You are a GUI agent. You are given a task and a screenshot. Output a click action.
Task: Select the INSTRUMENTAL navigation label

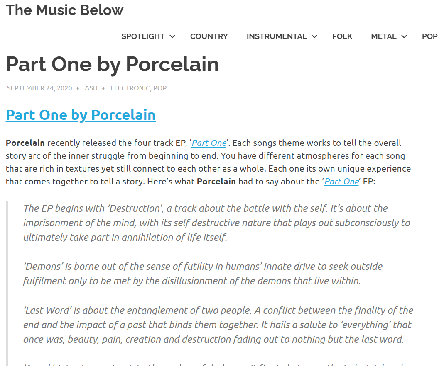click(277, 36)
